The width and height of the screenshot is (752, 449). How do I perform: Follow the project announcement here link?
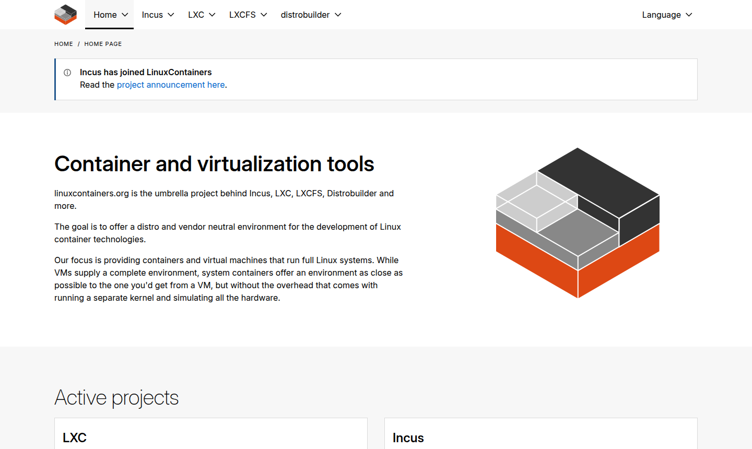(x=171, y=85)
